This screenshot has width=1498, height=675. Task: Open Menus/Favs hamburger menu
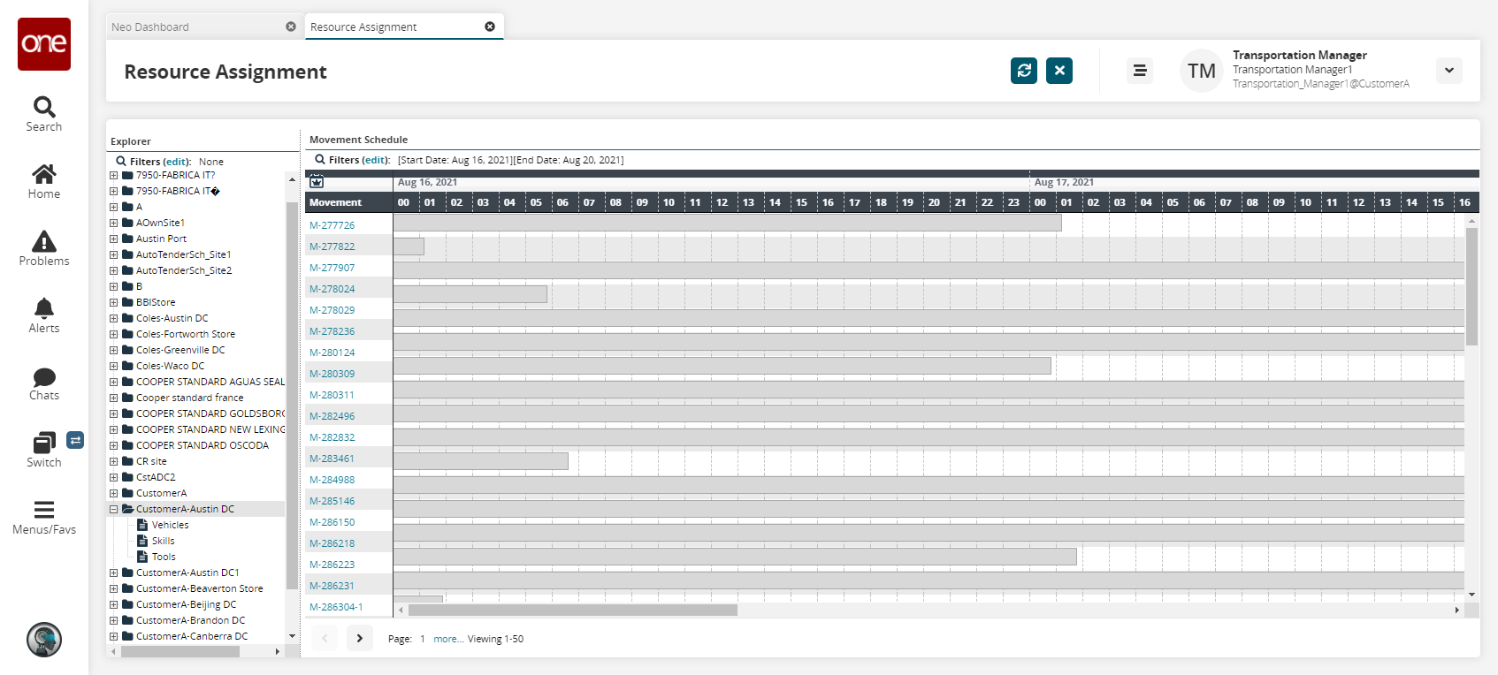44,518
